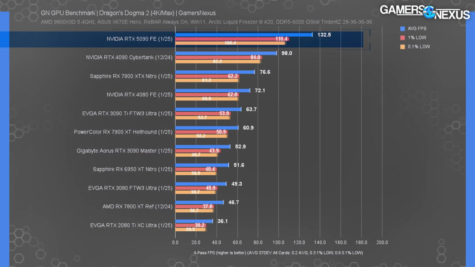475x267 pixels.
Task: Click the test bench subtitle starting 'AMD 9800X3D 5.4GHz'
Action: coord(206,22)
